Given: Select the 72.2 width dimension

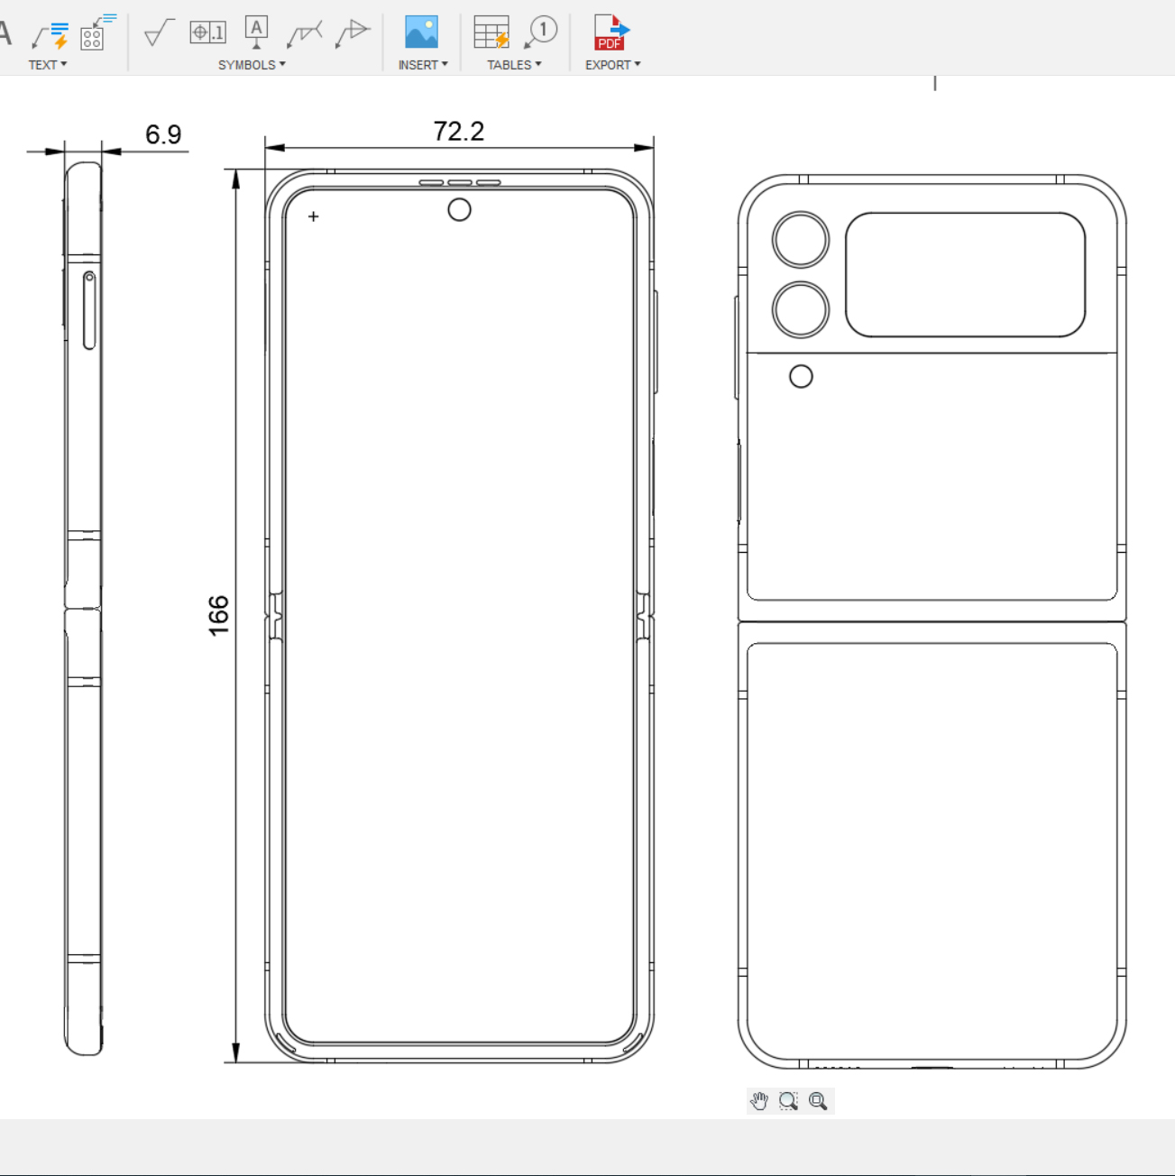Looking at the screenshot, I should (458, 132).
